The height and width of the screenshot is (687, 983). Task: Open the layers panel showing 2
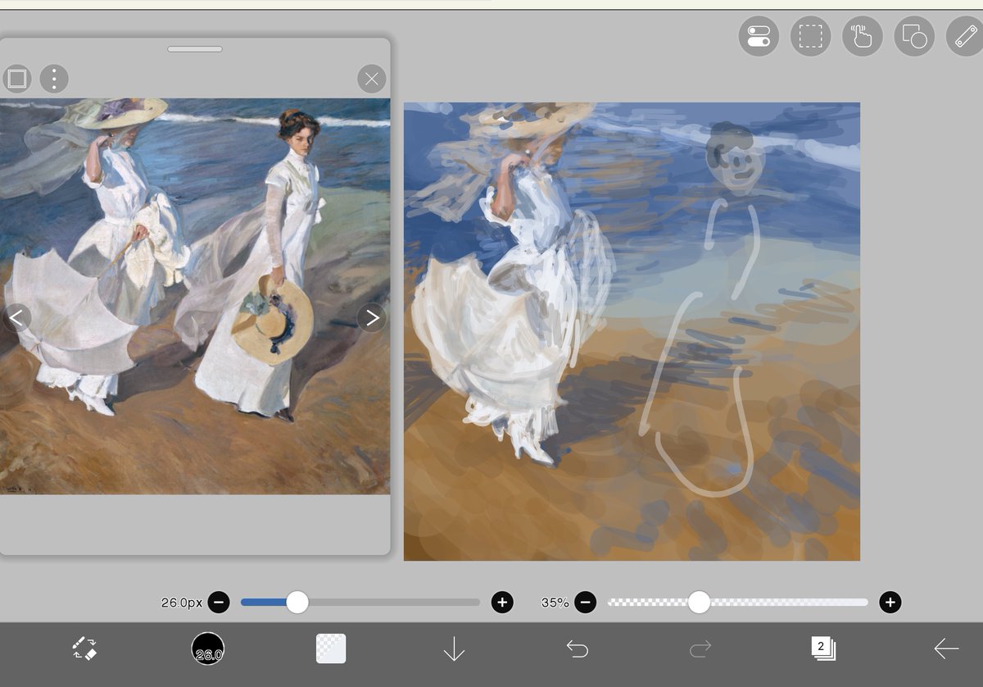[x=823, y=648]
